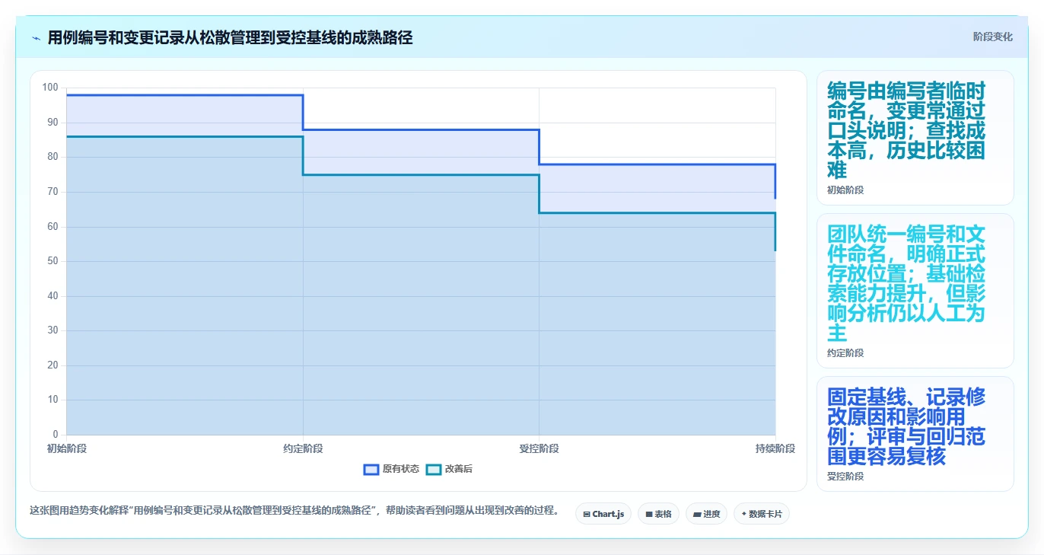
Task: Click the 数据卡片 tag
Action: (761, 514)
